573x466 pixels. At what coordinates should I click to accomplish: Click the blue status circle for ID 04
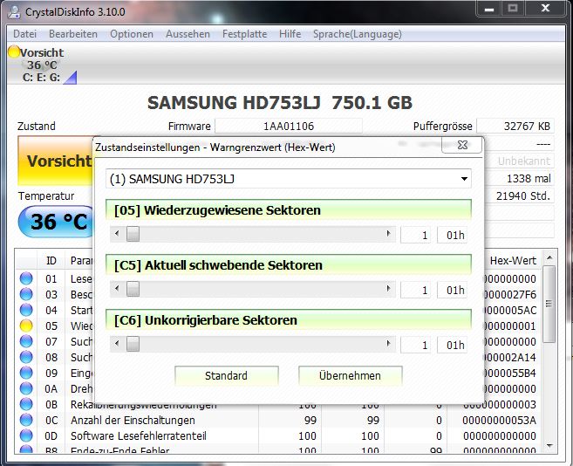pyautogui.click(x=26, y=310)
